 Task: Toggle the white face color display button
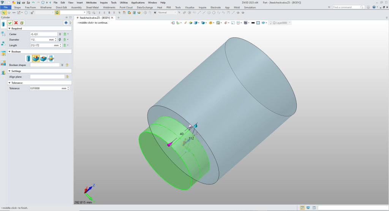click(x=258, y=23)
